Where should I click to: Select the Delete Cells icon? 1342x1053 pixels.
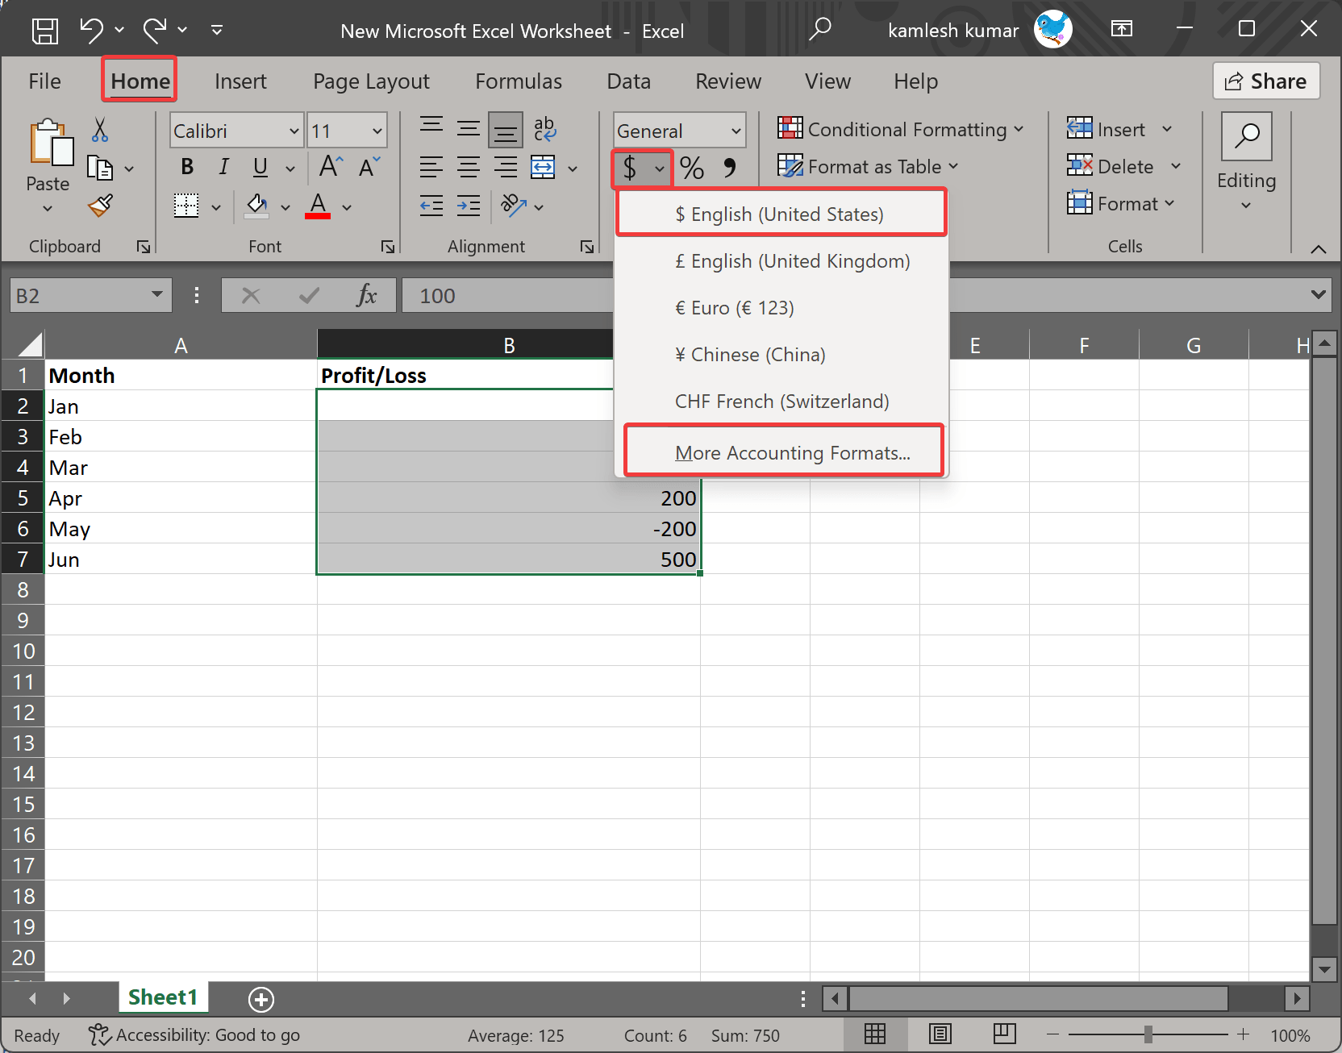1081,166
